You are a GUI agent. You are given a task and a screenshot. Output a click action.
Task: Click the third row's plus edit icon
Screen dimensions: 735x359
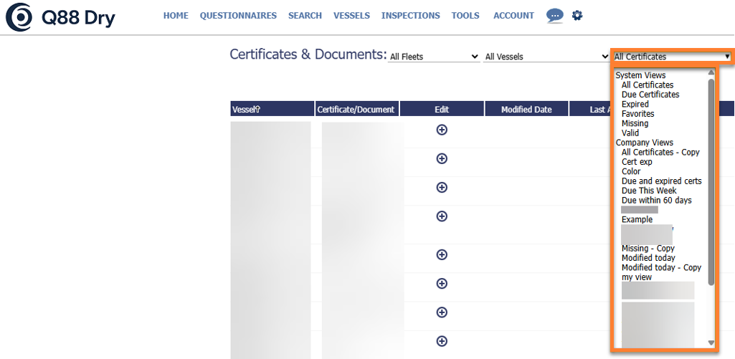tap(442, 187)
